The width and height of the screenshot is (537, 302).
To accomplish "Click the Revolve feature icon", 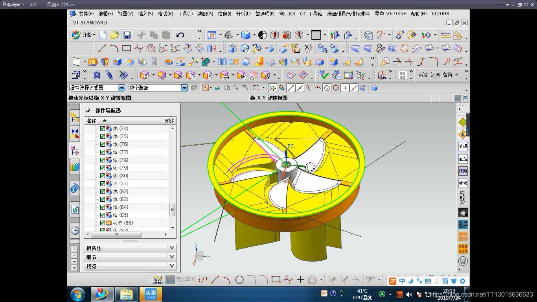I will (x=105, y=62).
